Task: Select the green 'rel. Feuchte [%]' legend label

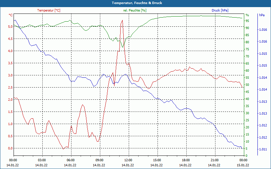Action: coord(135,10)
